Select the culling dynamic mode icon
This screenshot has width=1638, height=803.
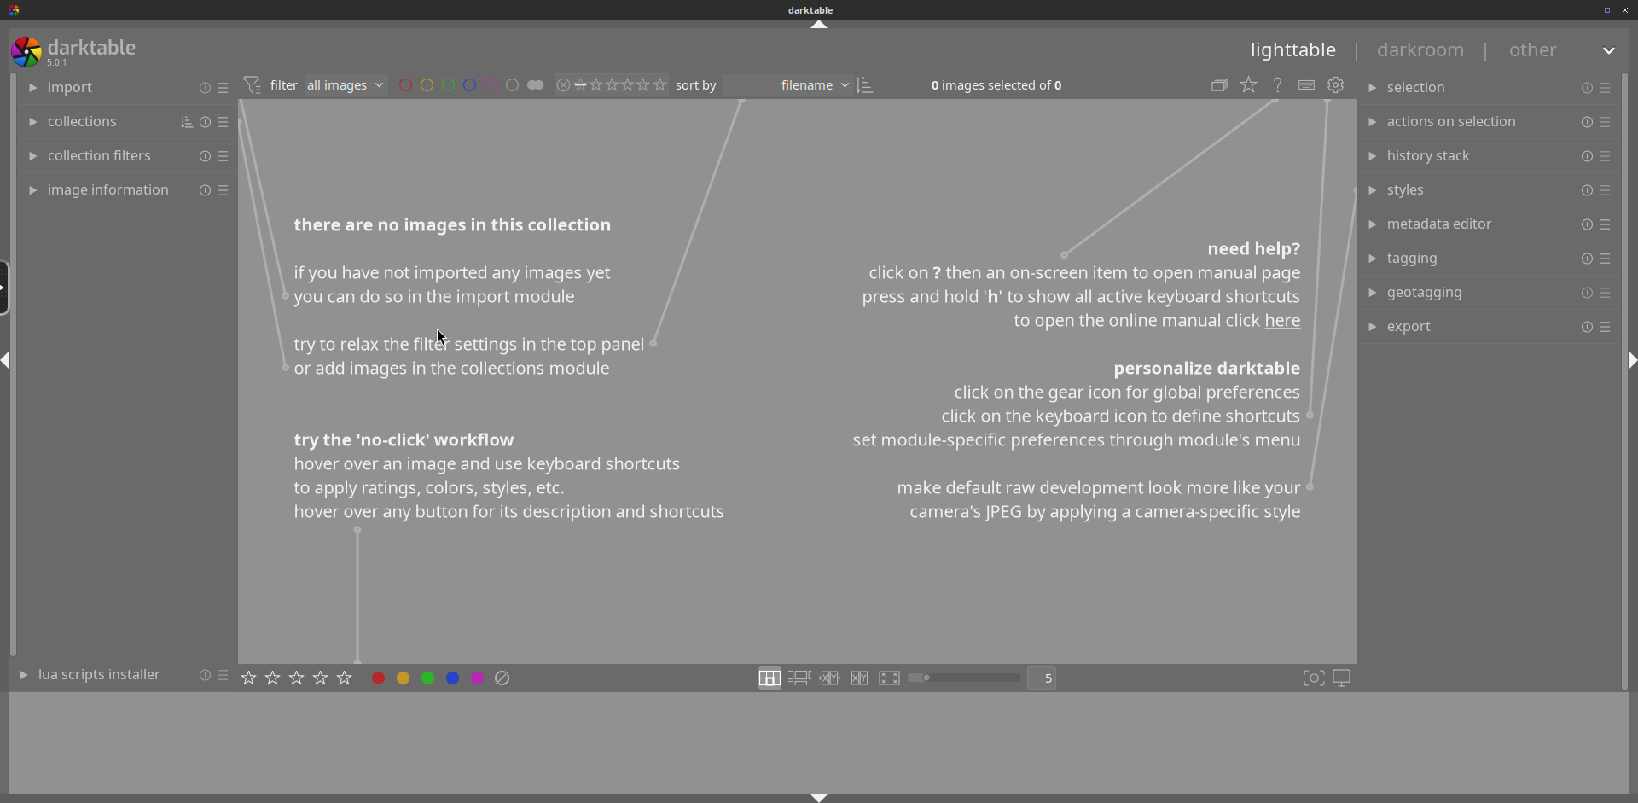pyautogui.click(x=829, y=678)
